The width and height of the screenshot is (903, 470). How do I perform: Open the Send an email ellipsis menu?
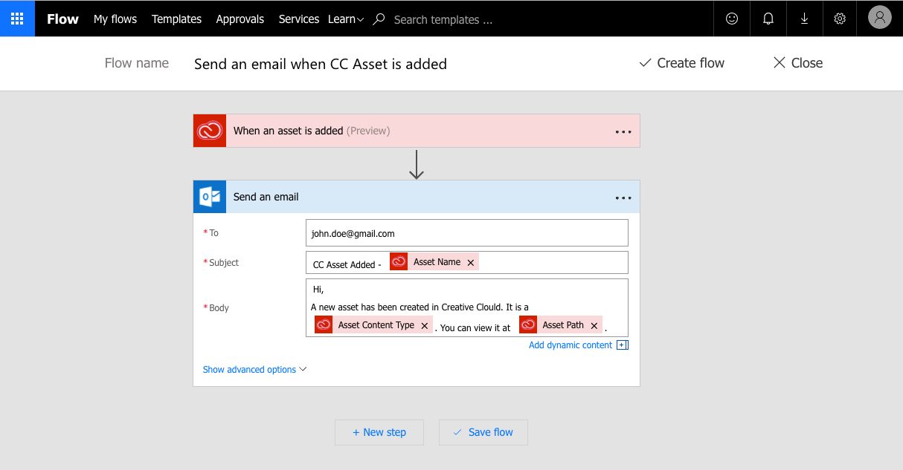[x=623, y=198]
